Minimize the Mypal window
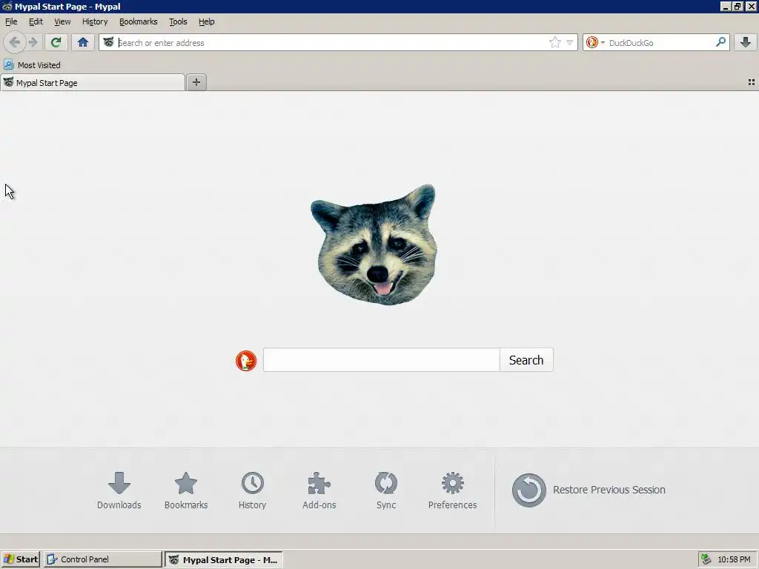The width and height of the screenshot is (759, 569). point(725,6)
